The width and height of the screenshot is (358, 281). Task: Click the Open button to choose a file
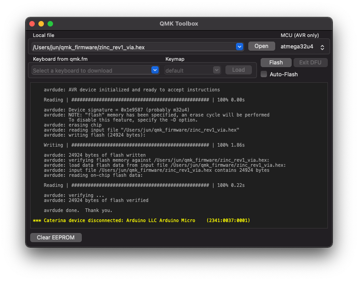[x=262, y=46]
